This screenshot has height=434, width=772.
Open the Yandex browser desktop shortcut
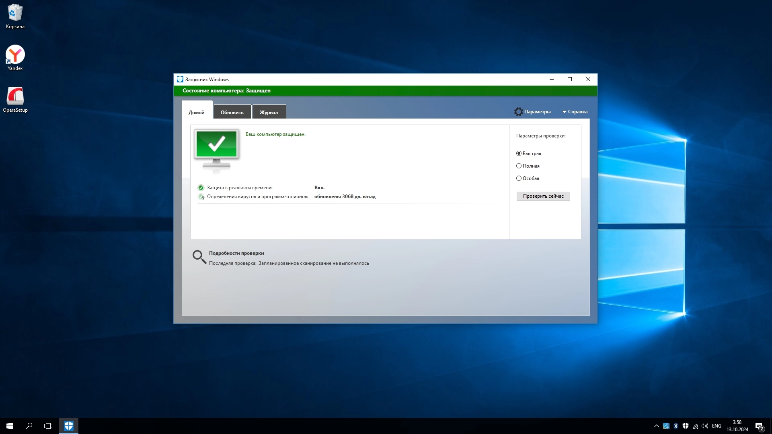click(15, 55)
